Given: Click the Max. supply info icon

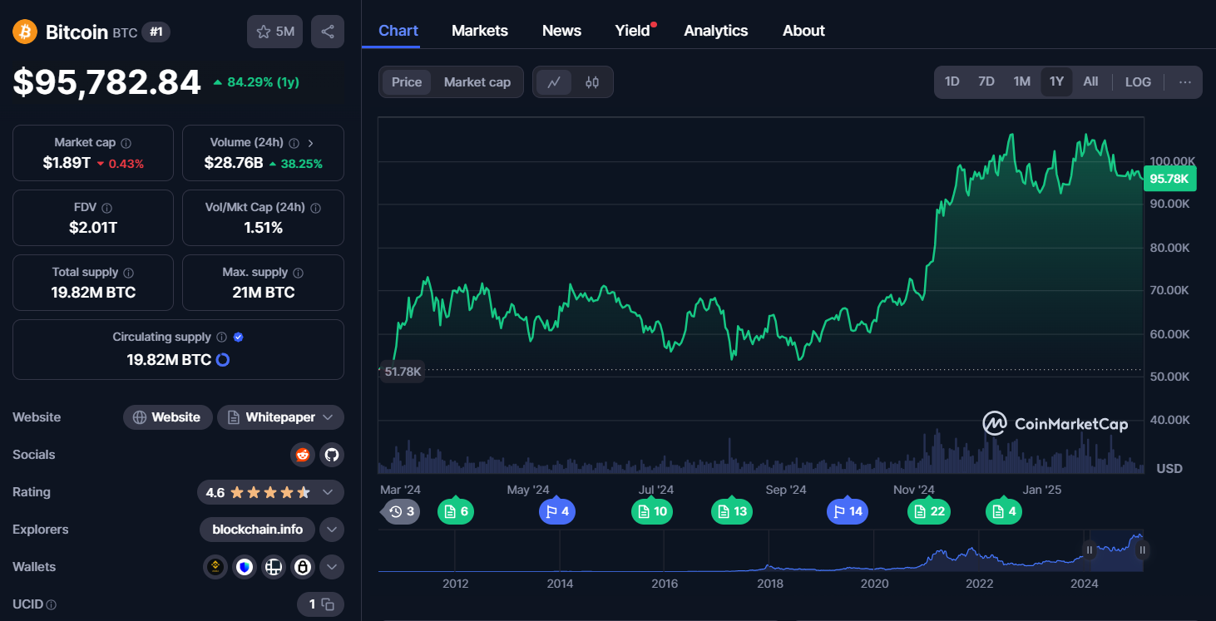Looking at the screenshot, I should [298, 273].
